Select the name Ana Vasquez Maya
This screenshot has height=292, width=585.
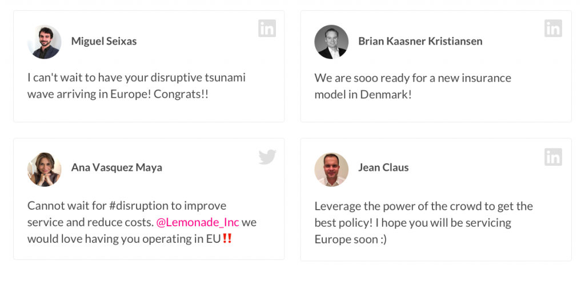(117, 167)
